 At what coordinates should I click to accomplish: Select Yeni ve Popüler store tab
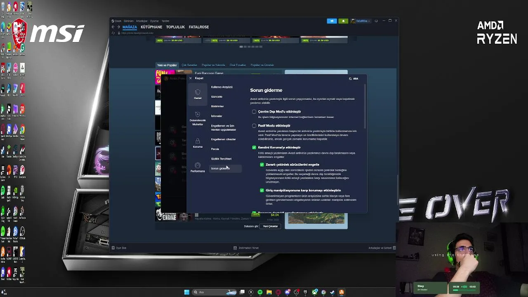click(x=167, y=65)
